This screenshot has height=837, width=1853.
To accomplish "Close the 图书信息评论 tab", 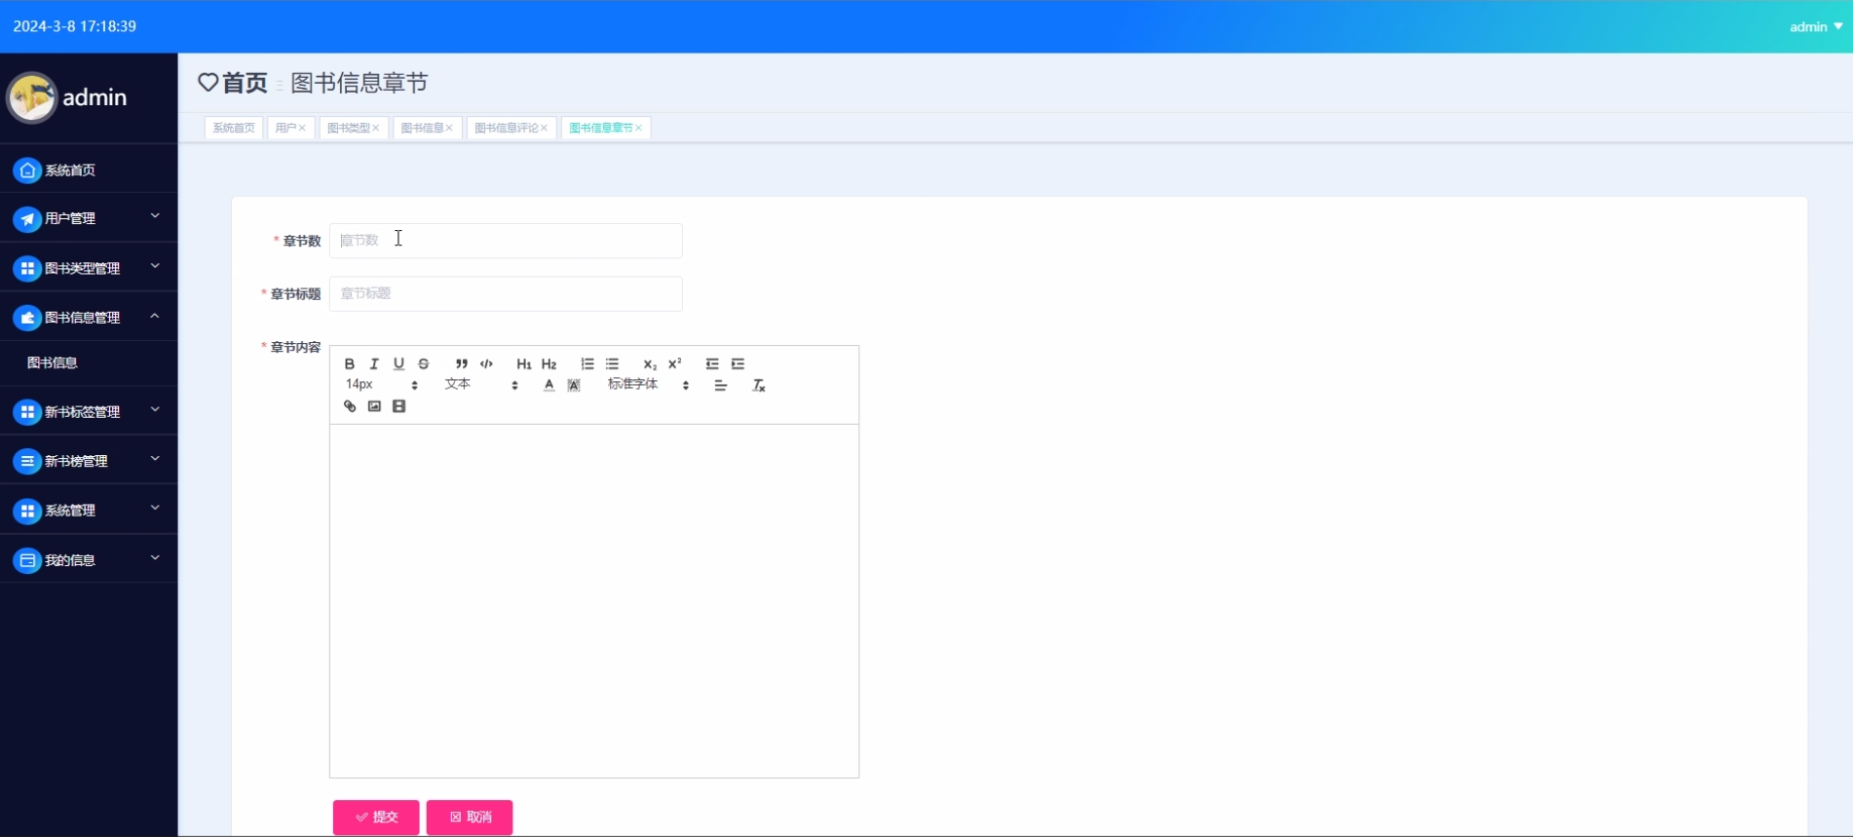I will click(x=545, y=128).
